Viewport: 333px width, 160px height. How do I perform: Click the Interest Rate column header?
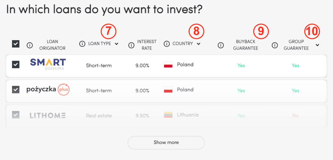[x=146, y=45]
